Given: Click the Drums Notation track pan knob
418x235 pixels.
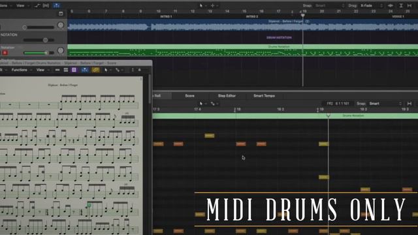Looking at the screenshot, I should (61, 50).
